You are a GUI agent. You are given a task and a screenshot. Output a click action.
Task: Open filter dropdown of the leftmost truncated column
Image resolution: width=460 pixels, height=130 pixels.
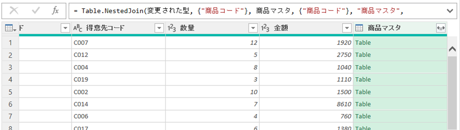pyautogui.click(x=65, y=28)
